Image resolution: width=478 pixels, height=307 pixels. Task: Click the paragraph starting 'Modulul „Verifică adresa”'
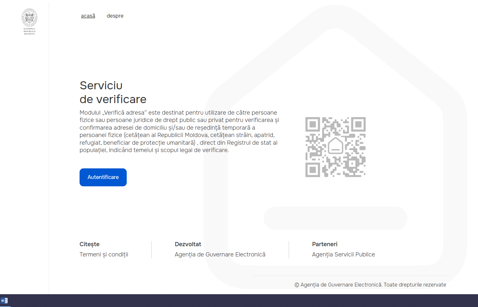pos(179,131)
